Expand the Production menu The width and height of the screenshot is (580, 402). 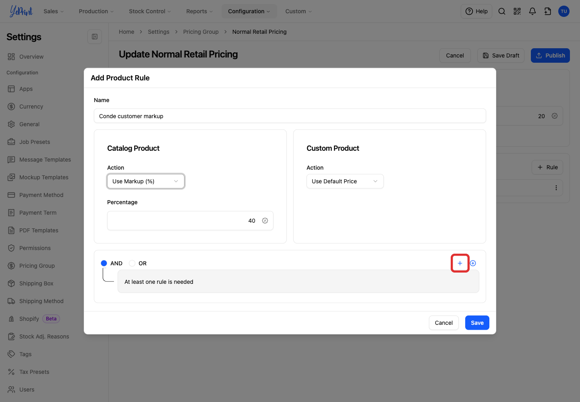(96, 11)
